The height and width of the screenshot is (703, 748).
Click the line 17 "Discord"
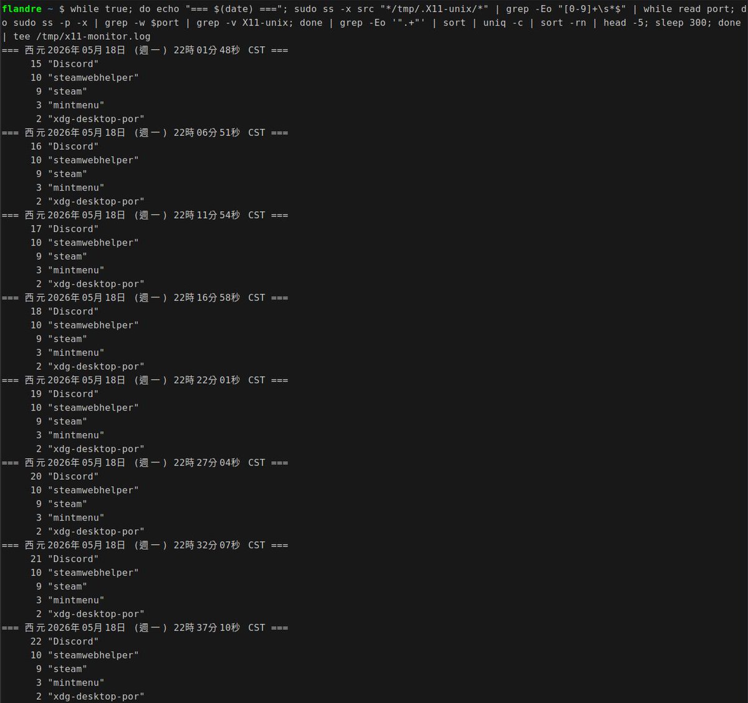click(64, 229)
